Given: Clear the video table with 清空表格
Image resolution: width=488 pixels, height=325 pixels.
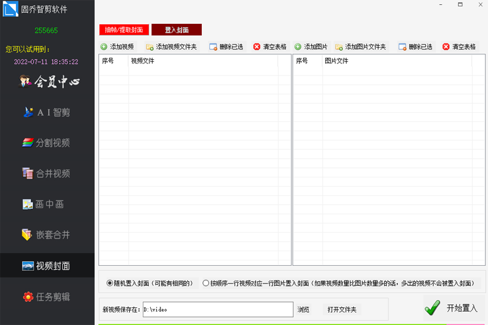Looking at the screenshot, I should tap(270, 47).
